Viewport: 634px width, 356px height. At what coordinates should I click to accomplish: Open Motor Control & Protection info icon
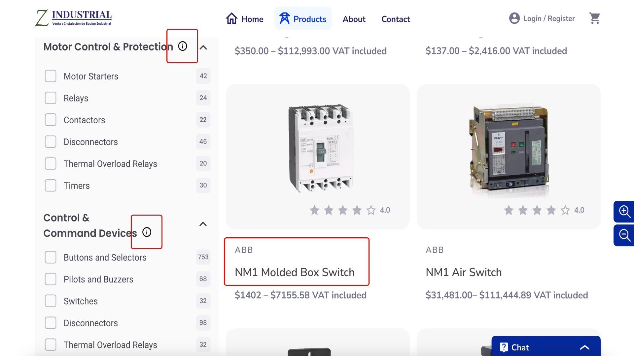[x=183, y=46]
